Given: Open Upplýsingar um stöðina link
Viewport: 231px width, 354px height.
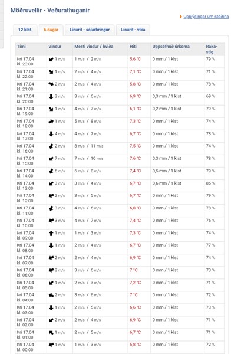Looking at the screenshot, I should coord(206,17).
